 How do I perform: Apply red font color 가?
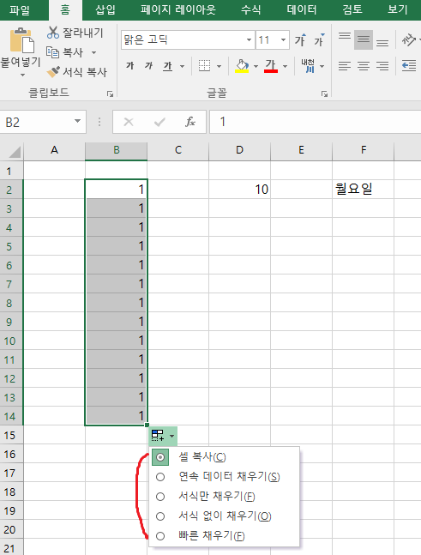pyautogui.click(x=271, y=66)
